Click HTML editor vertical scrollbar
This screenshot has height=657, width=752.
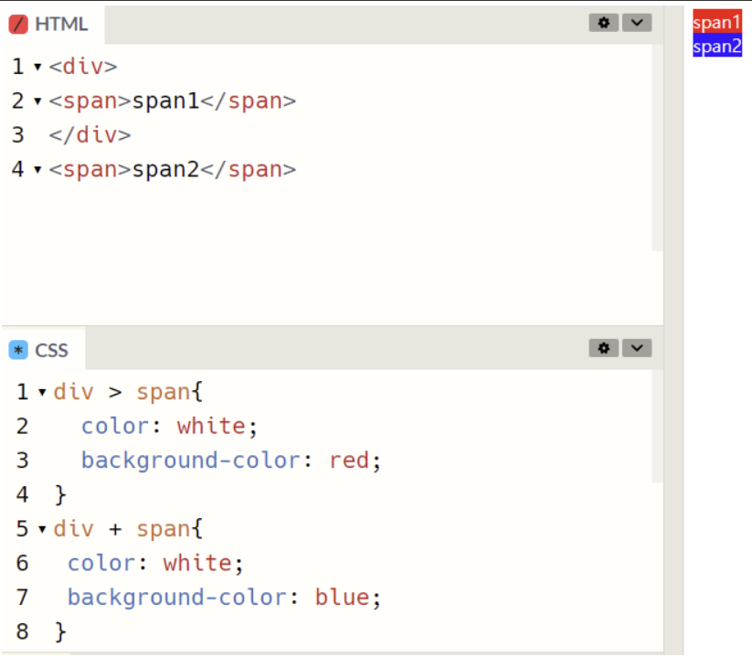(657, 147)
